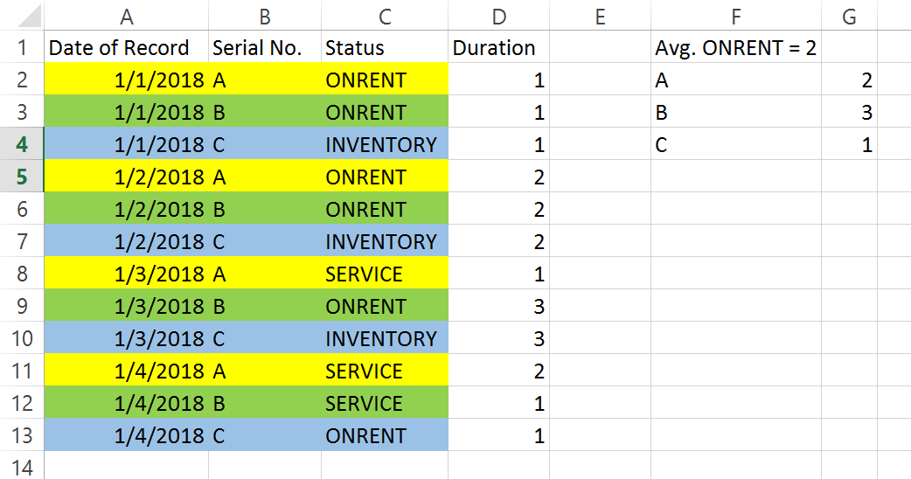Select date cell 1/1/2018 in row 2
Viewport: 911px width, 479px height.
pos(126,80)
